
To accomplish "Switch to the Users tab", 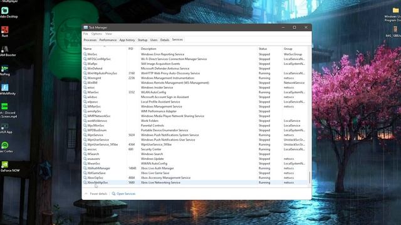I will point(154,40).
